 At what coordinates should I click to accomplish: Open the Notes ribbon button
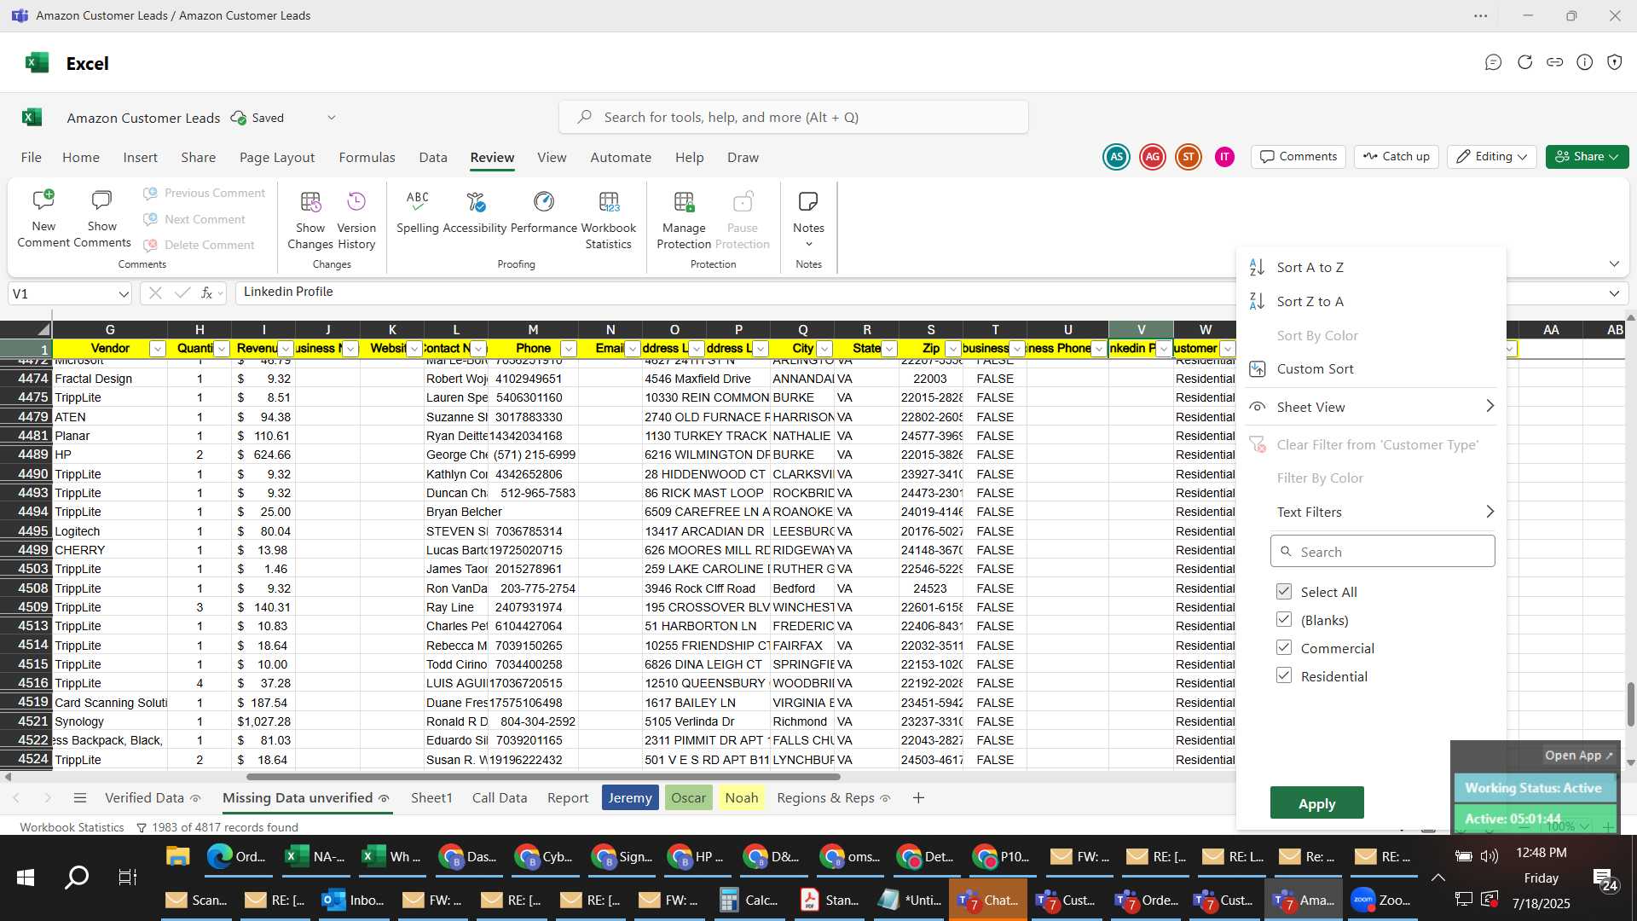pos(808,218)
